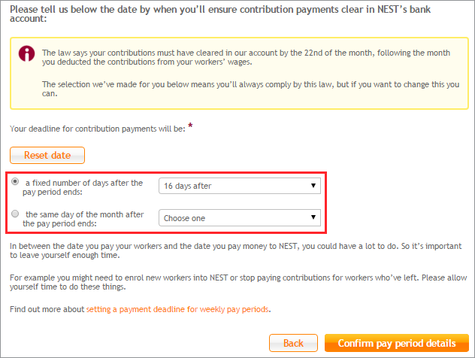
Task: Click the 'In between the date you pay' paragraph
Action: click(236, 250)
